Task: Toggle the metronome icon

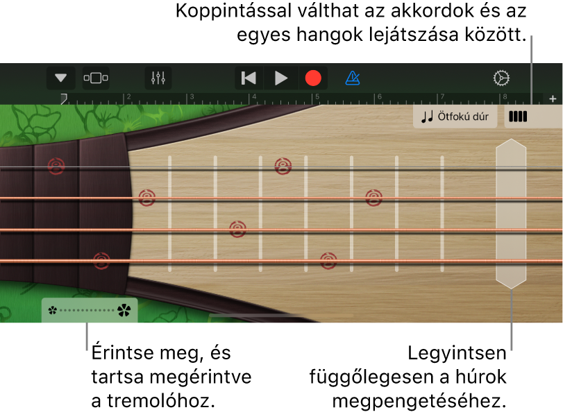Action: click(353, 78)
